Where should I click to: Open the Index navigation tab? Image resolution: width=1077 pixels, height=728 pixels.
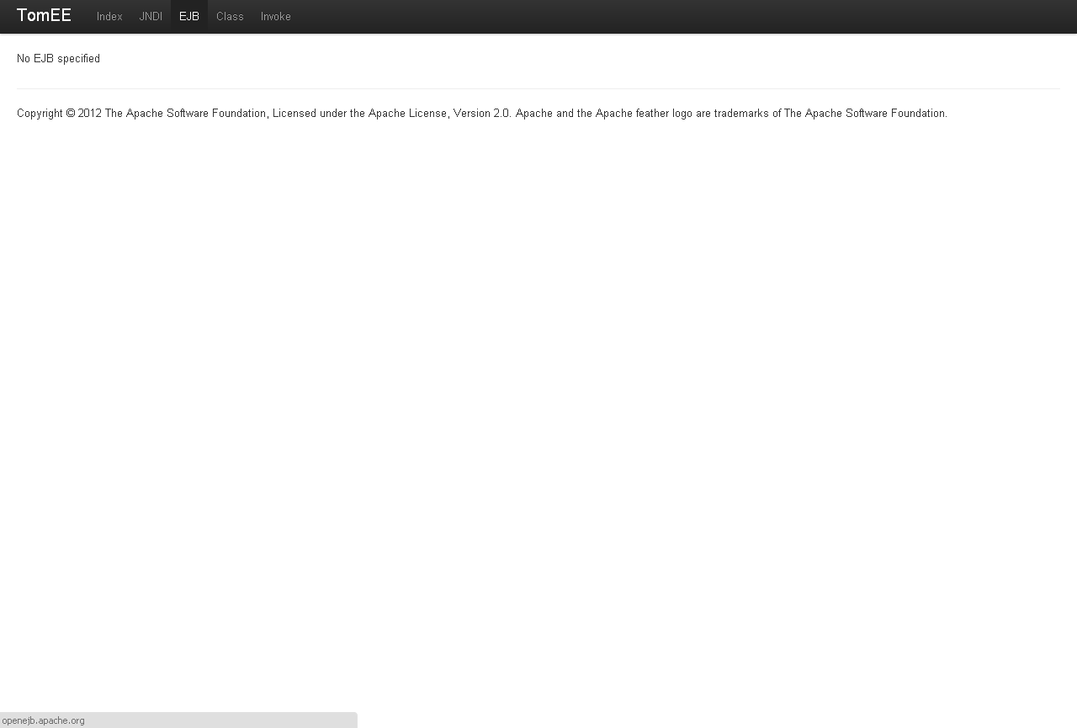(109, 17)
